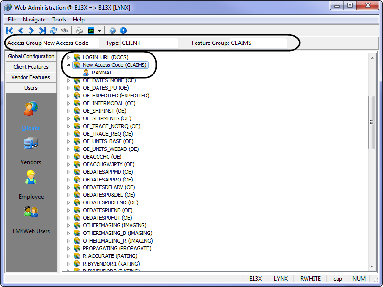This screenshot has height=287, width=383.
Task: Go to previous record arrow icon
Action: tap(21, 31)
